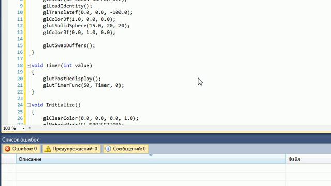
Task: Click on glTranslatef(0.0, 0.0, -100.0); line
Action: point(87,12)
